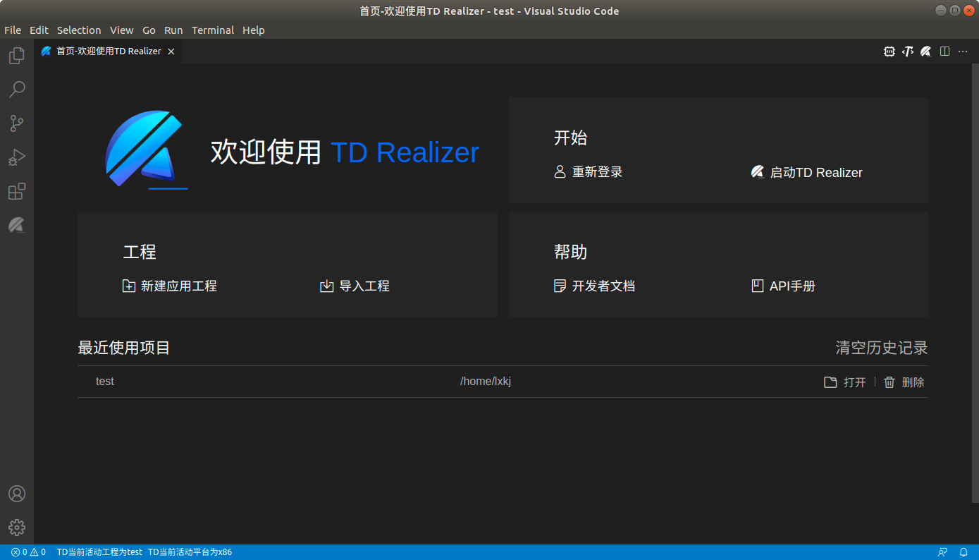Close the 首页-欢迎使用TD Realizer tab

point(171,51)
